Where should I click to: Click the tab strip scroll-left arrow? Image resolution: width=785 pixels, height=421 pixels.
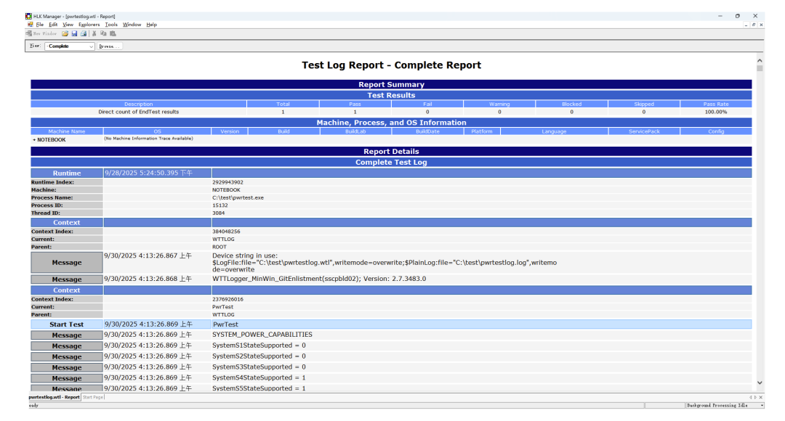click(750, 397)
